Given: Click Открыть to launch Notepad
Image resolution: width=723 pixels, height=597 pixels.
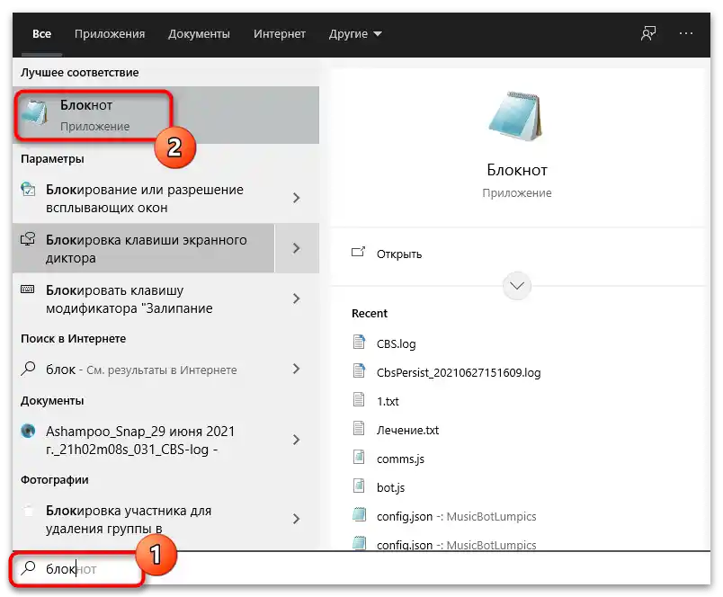Looking at the screenshot, I should pos(399,254).
